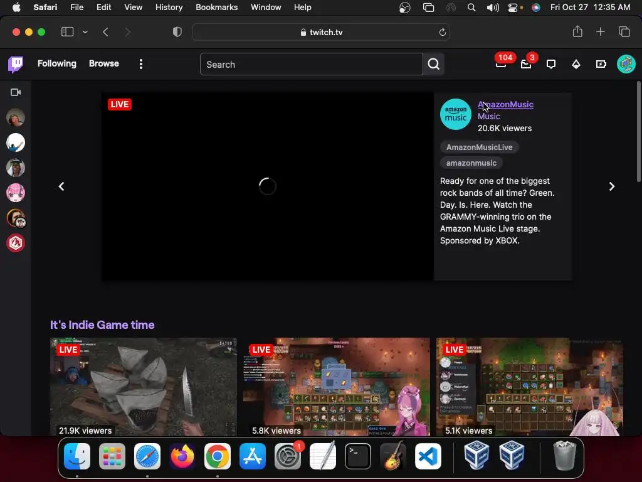Reload the twitch.tv page
The width and height of the screenshot is (642, 482).
coord(442,32)
